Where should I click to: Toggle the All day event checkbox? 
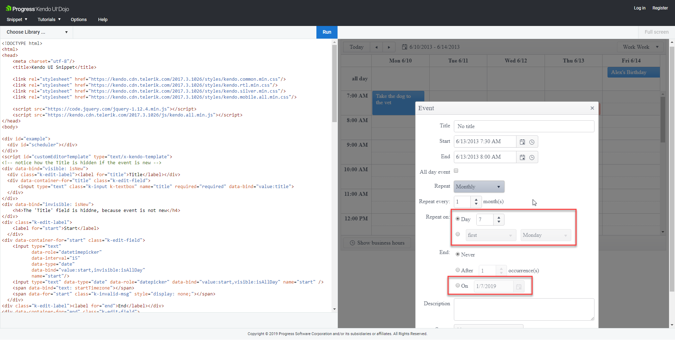[x=456, y=171]
